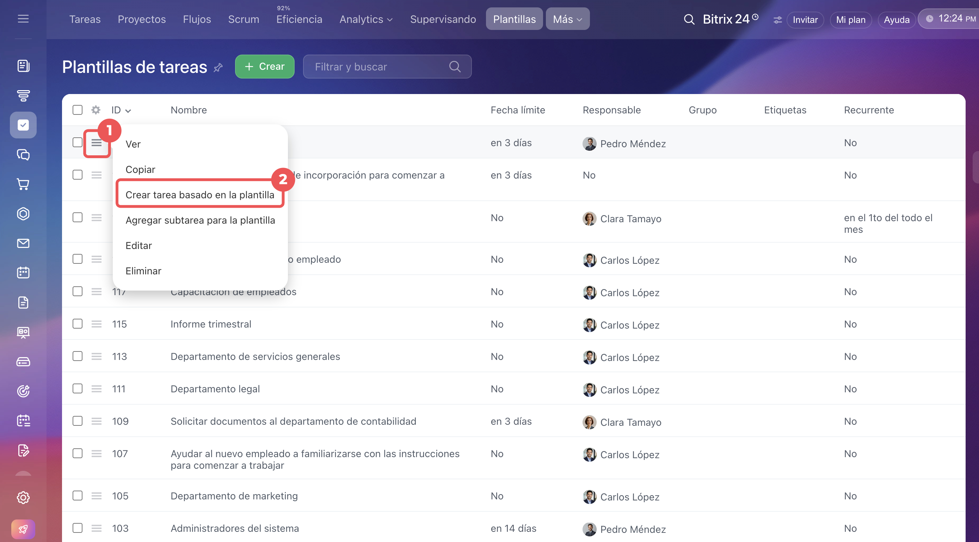Choose Crear tarea basado en la plantilla
Viewport: 979px width, 542px height.
pyautogui.click(x=200, y=195)
